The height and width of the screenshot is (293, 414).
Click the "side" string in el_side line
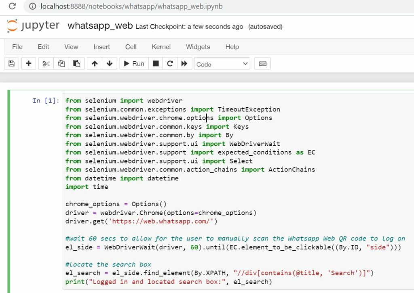[378, 247]
